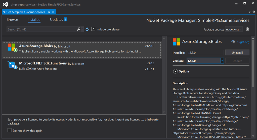257x140 pixels.
Task: Click the Uninstall button
Action: [237, 53]
